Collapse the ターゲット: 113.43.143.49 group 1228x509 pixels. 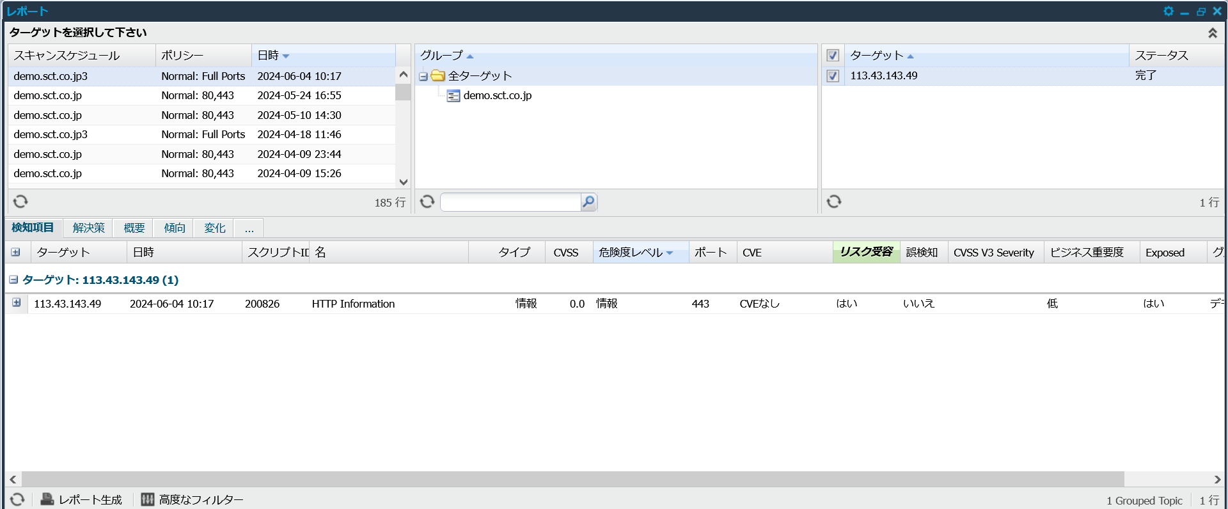click(13, 280)
